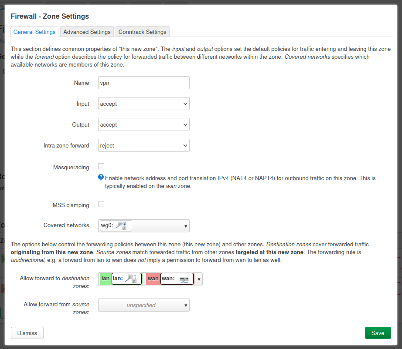Screen dimensions: 402x349
Task: Switch to the Advanced Settings tab
Action: [x=87, y=32]
